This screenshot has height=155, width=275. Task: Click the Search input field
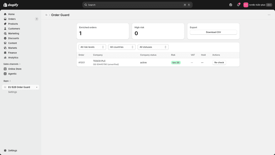(x=137, y=5)
